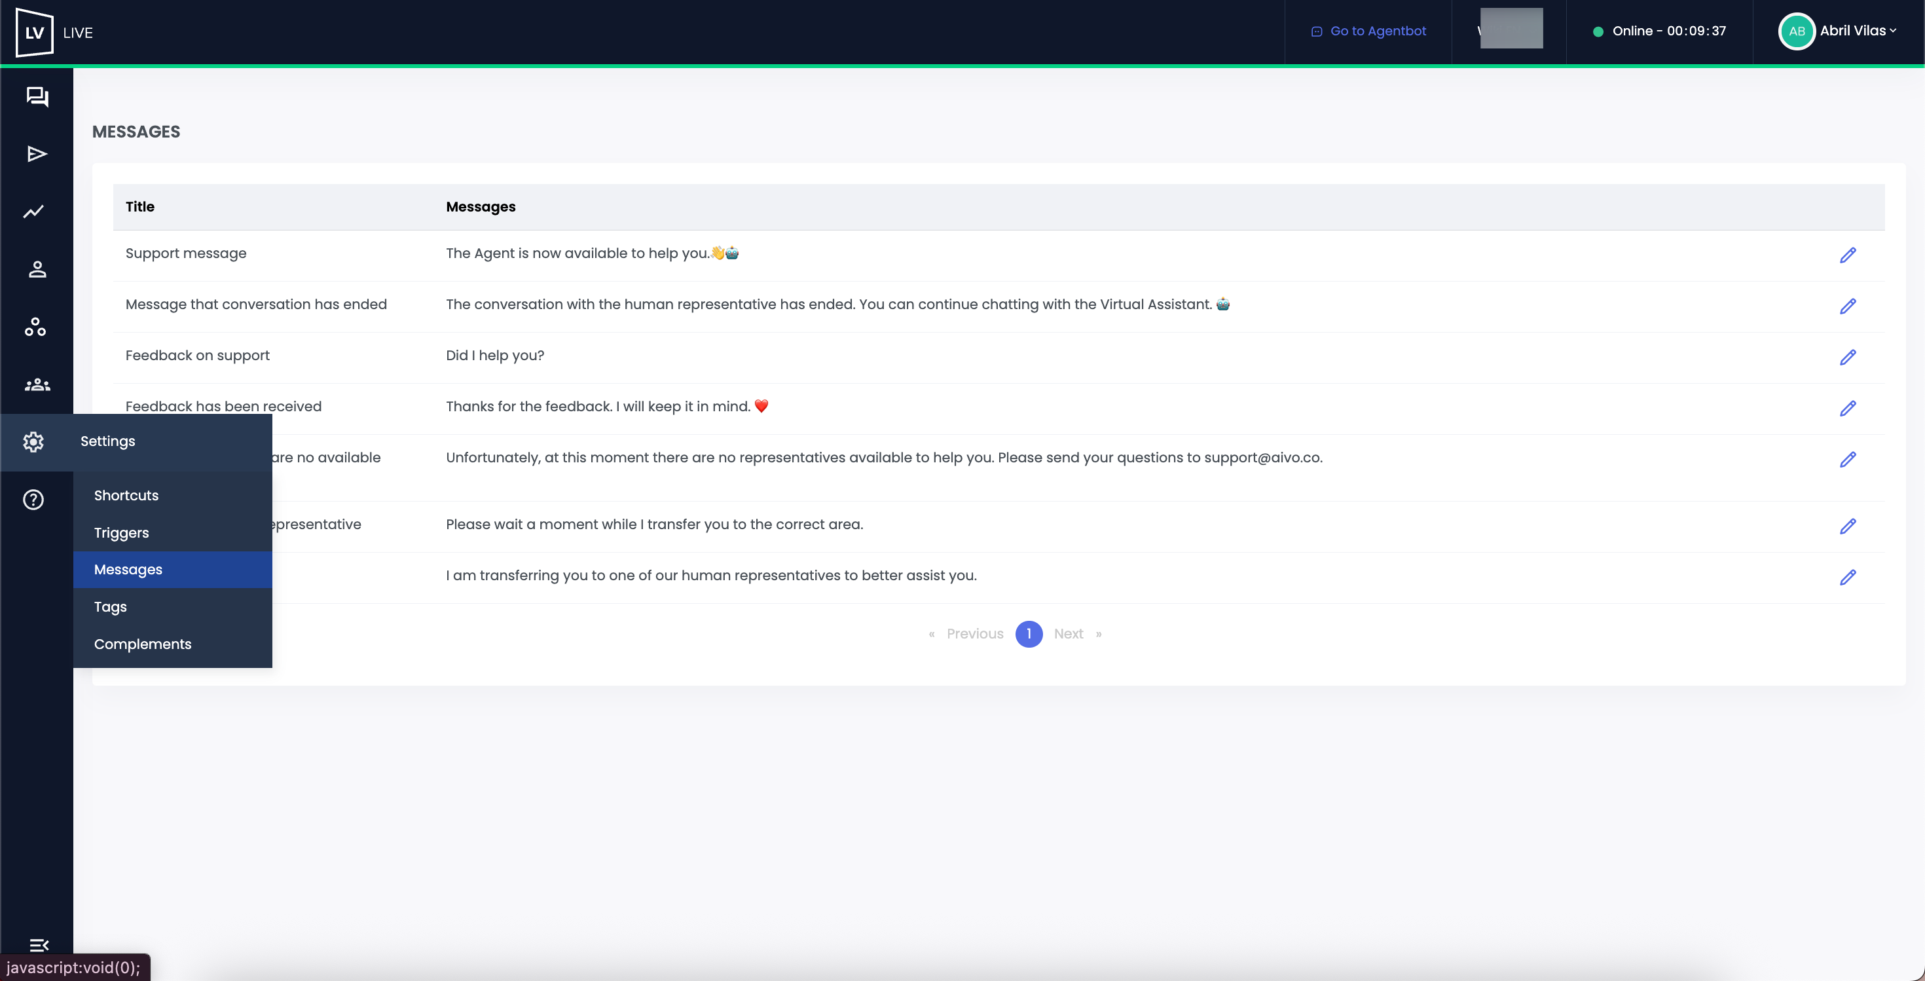Viewport: 1925px width, 981px height.
Task: Open the analytics trend-line icon
Action: click(x=33, y=212)
